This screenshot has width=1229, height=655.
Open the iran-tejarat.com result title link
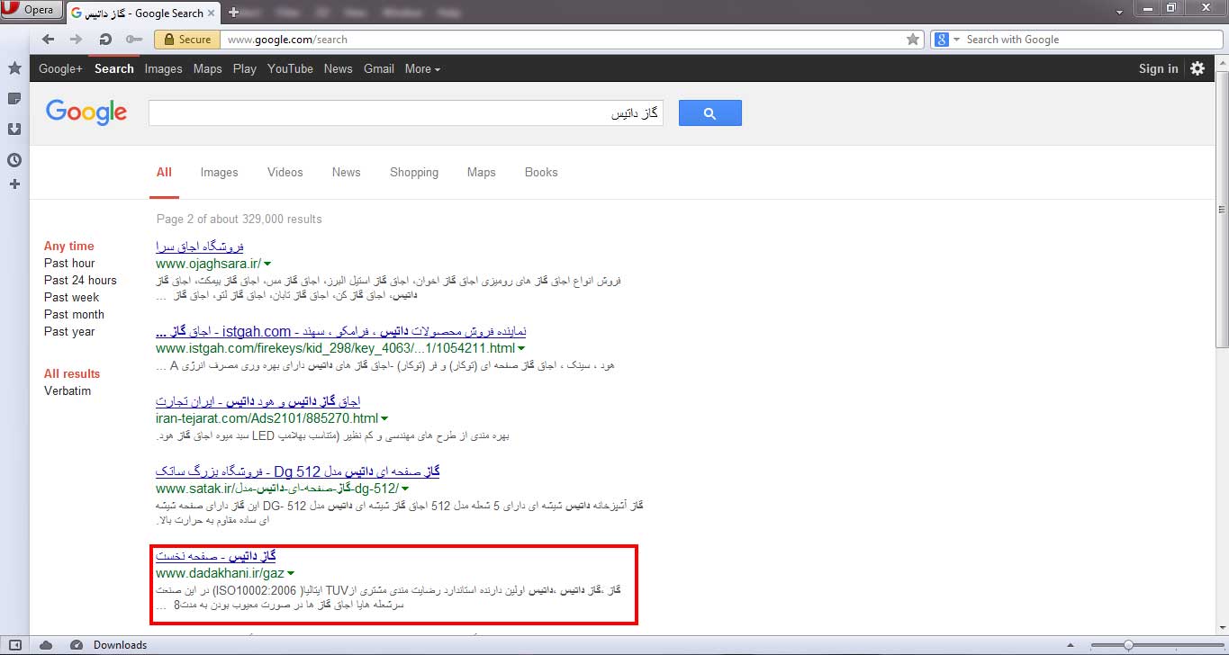(258, 401)
